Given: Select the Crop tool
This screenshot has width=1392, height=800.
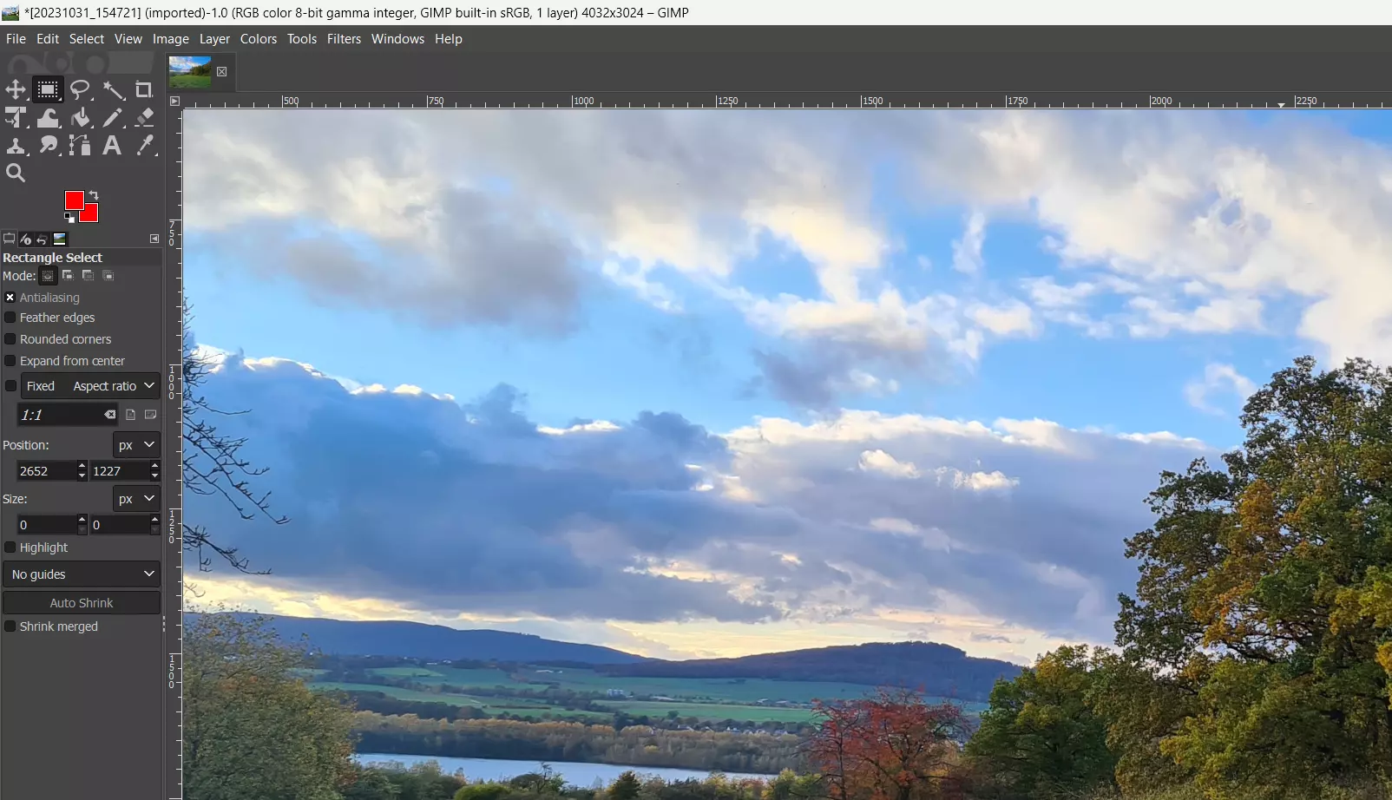Looking at the screenshot, I should [x=144, y=89].
